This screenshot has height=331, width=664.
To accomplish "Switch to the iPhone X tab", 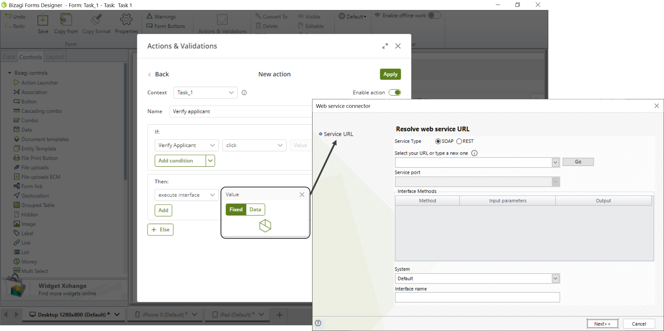I will click(165, 314).
